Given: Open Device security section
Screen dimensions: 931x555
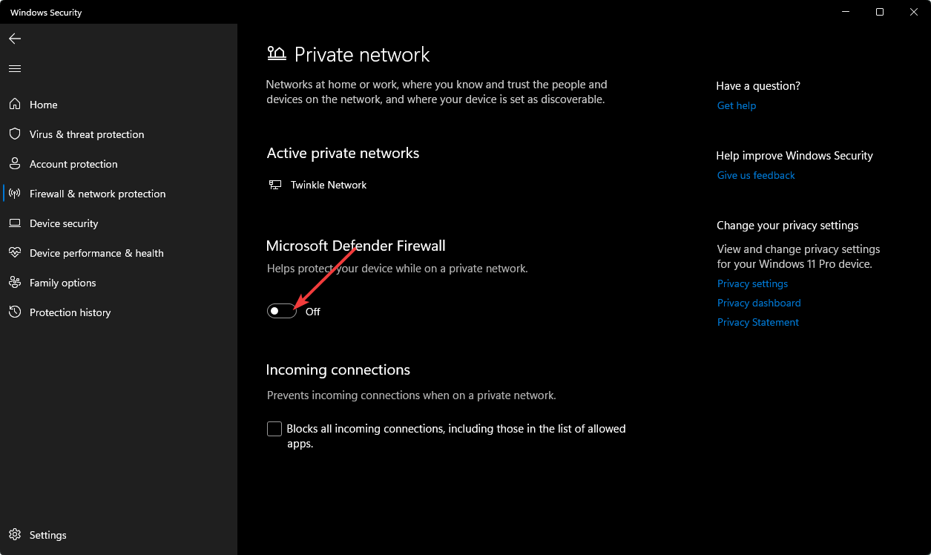Looking at the screenshot, I should pyautogui.click(x=64, y=223).
